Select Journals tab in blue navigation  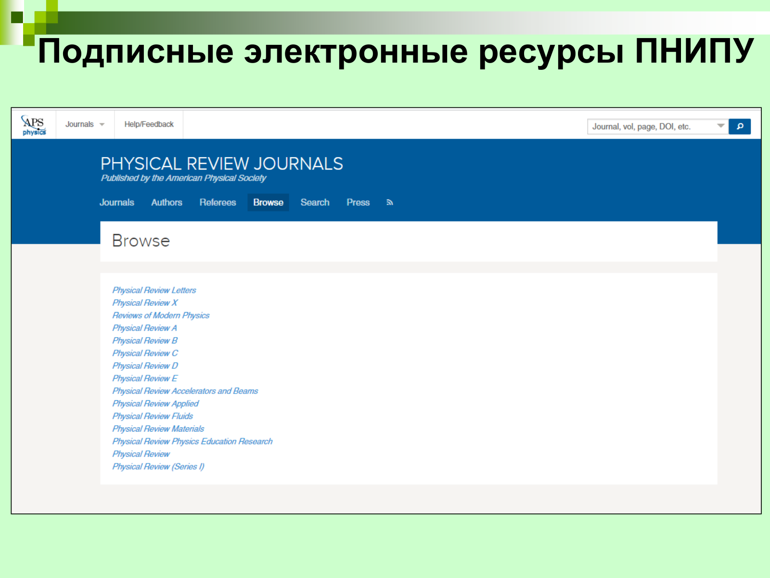click(117, 203)
